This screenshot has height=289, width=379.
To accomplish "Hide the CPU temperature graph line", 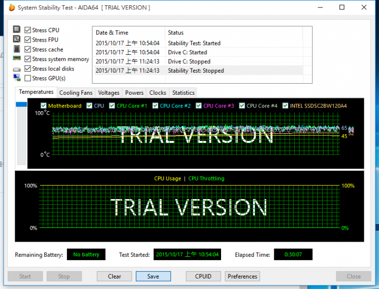I will 89,106.
